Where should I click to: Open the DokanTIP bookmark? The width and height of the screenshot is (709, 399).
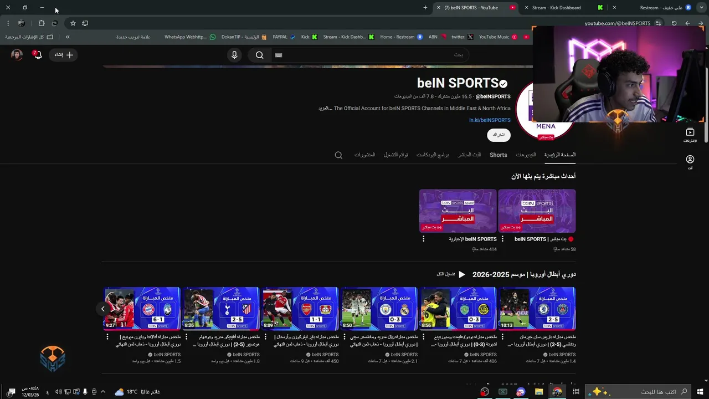[x=244, y=37]
